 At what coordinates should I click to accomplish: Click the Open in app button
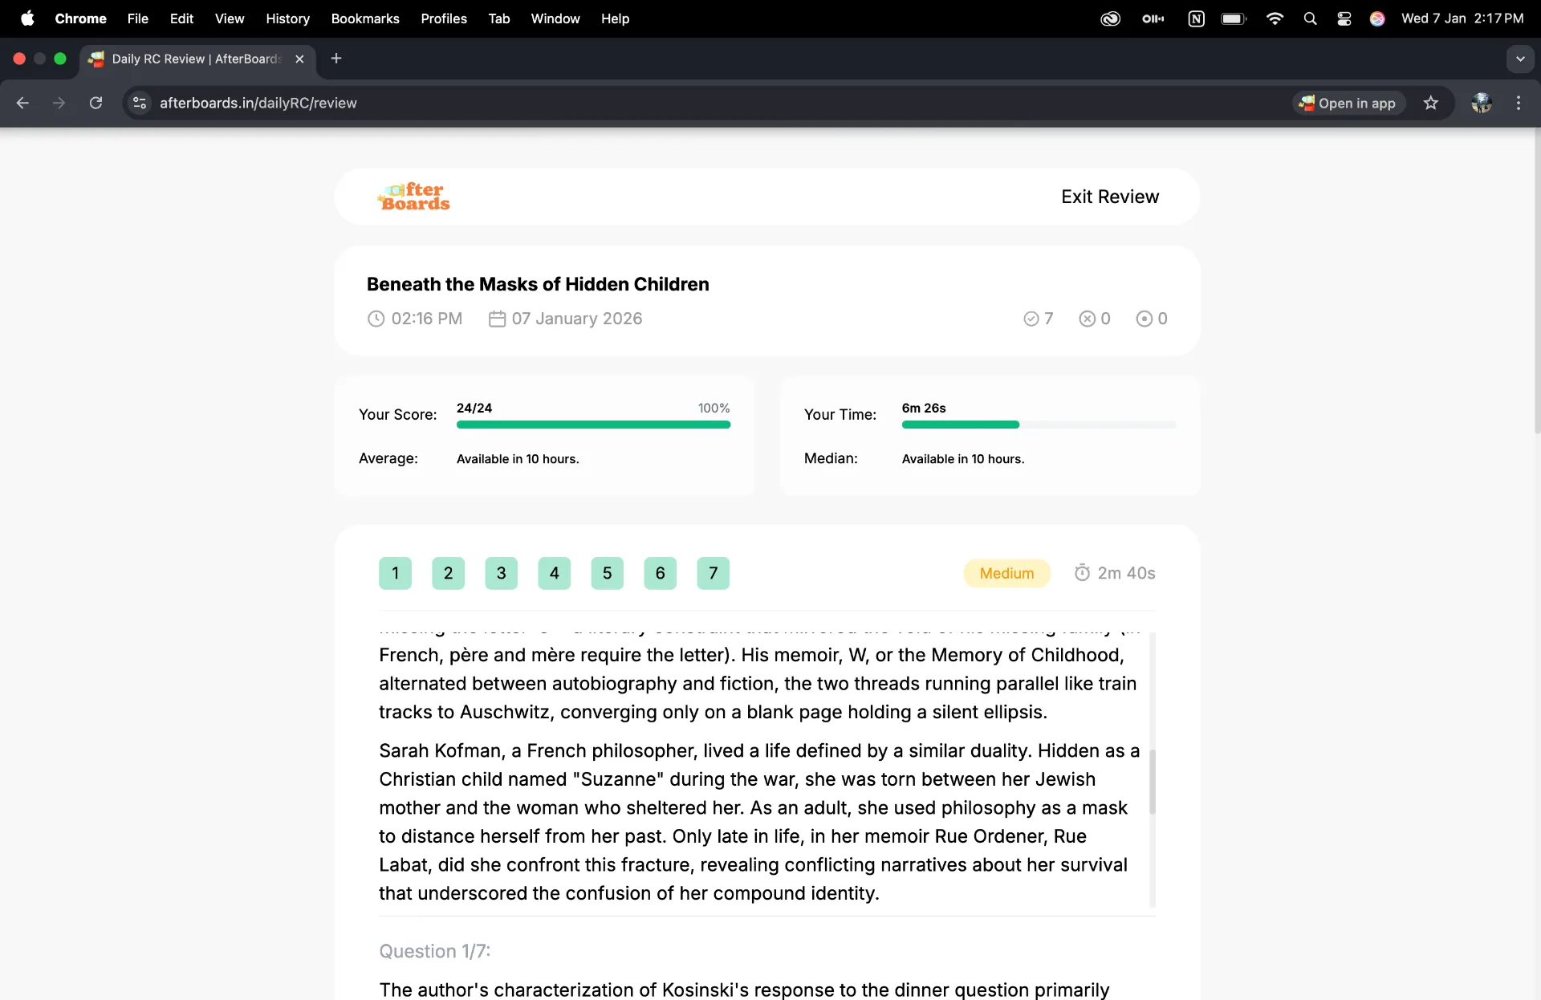click(x=1348, y=103)
